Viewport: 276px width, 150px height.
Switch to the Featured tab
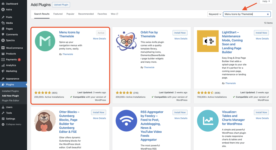coord(58,14)
